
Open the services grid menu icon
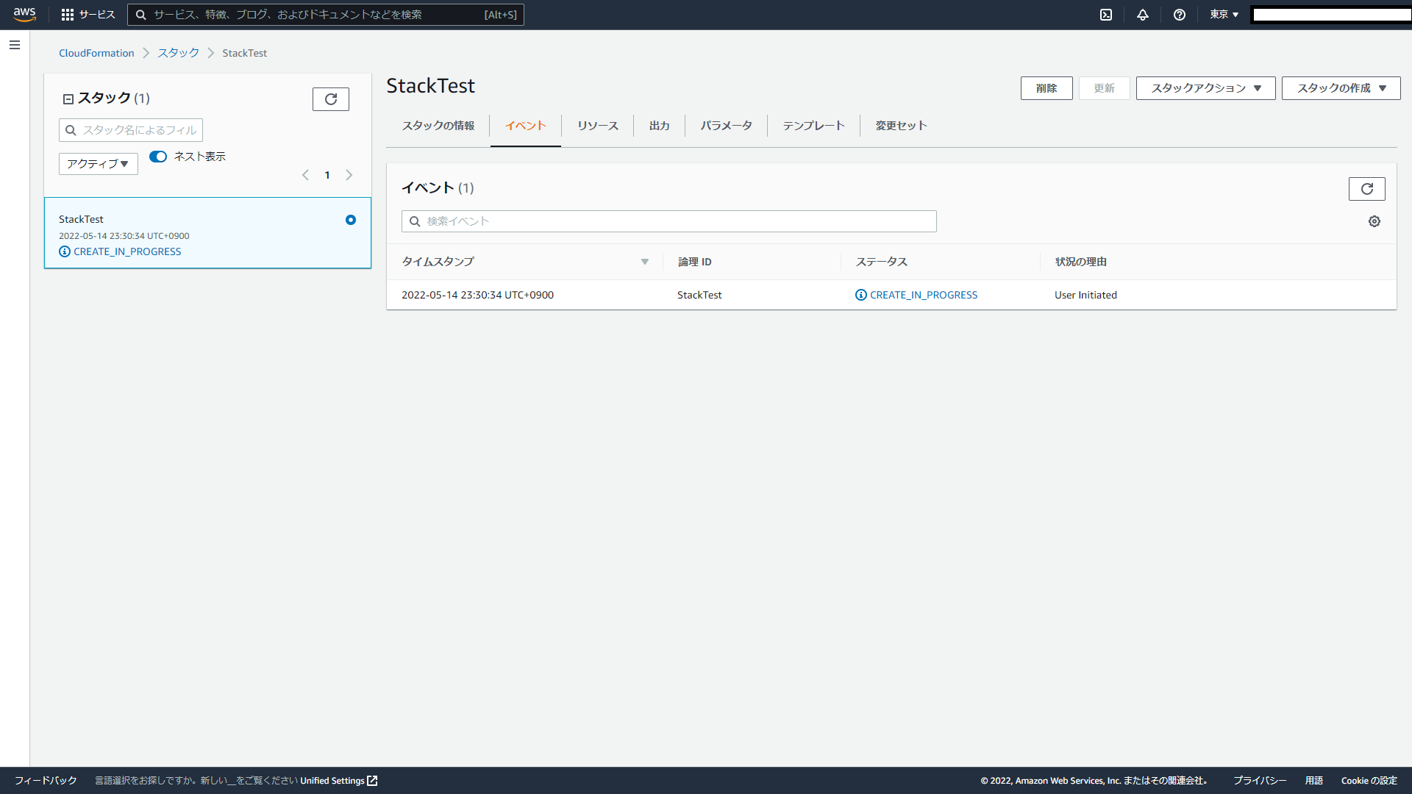(x=68, y=15)
